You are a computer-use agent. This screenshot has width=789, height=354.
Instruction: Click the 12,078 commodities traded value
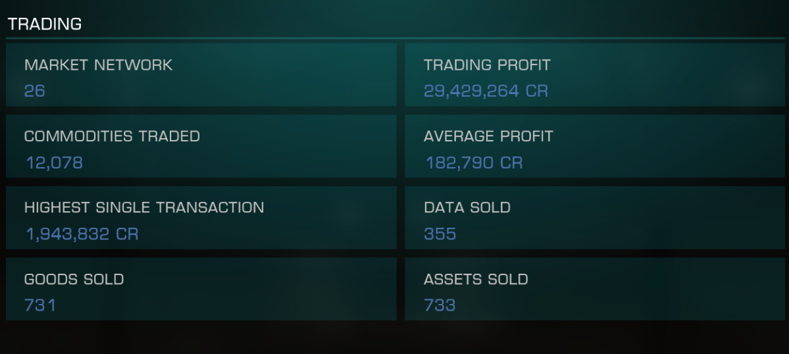(x=55, y=163)
